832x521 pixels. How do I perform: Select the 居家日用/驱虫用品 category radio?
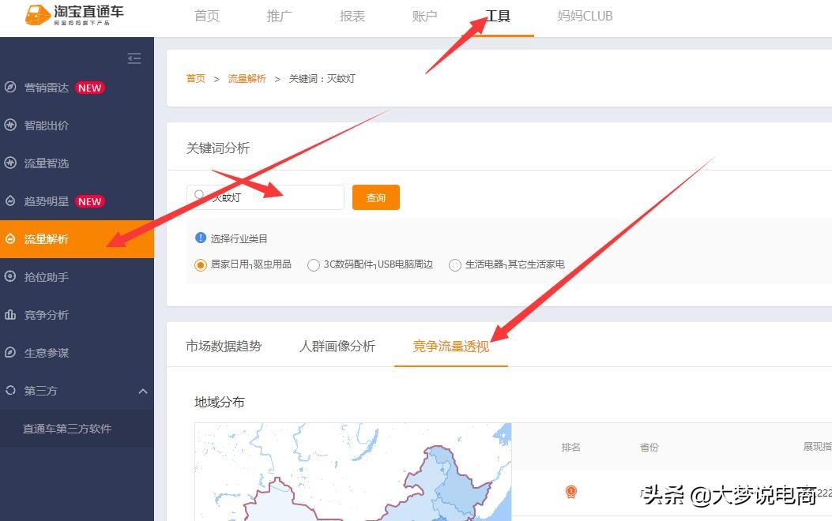[x=200, y=265]
